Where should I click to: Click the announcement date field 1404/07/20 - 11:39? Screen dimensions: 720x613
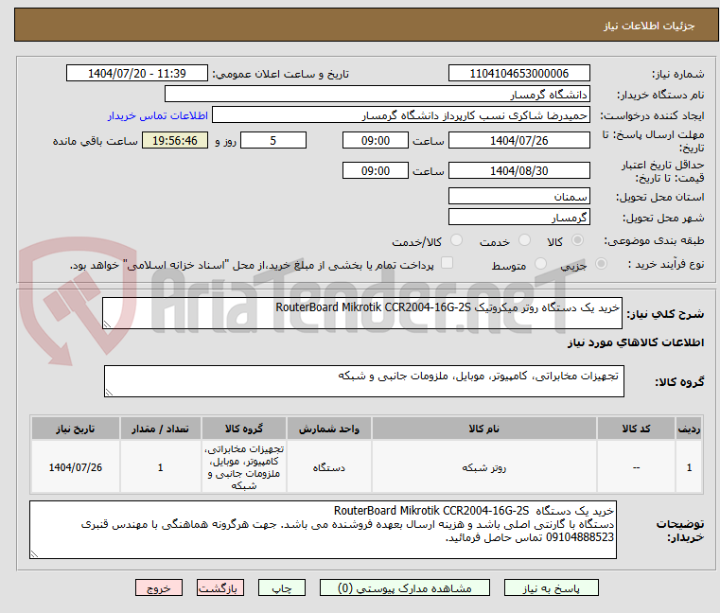tap(137, 73)
